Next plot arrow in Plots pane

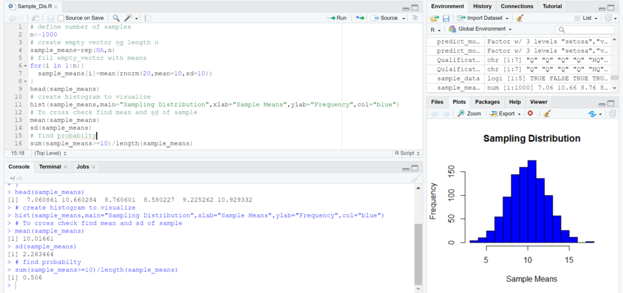click(446, 114)
